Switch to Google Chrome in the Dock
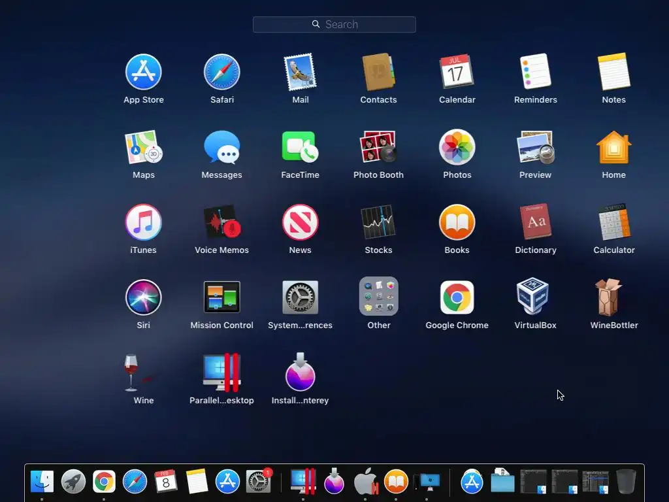The image size is (669, 502). pyautogui.click(x=104, y=482)
